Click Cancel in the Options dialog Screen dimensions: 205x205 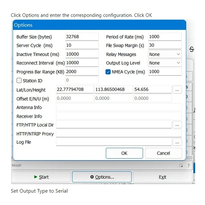163,153
